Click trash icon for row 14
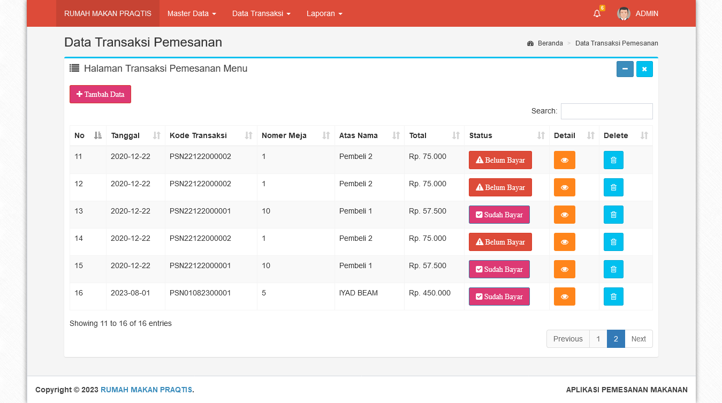Image resolution: width=722 pixels, height=403 pixels. point(613,242)
